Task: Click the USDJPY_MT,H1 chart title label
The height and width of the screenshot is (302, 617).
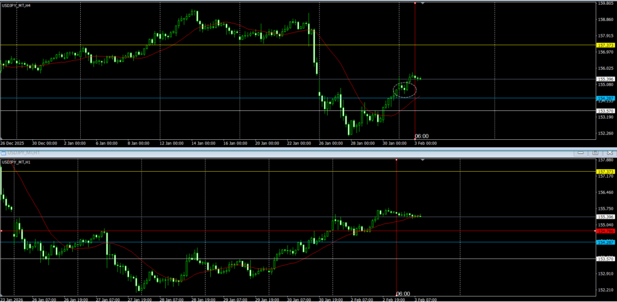Action: click(18, 162)
